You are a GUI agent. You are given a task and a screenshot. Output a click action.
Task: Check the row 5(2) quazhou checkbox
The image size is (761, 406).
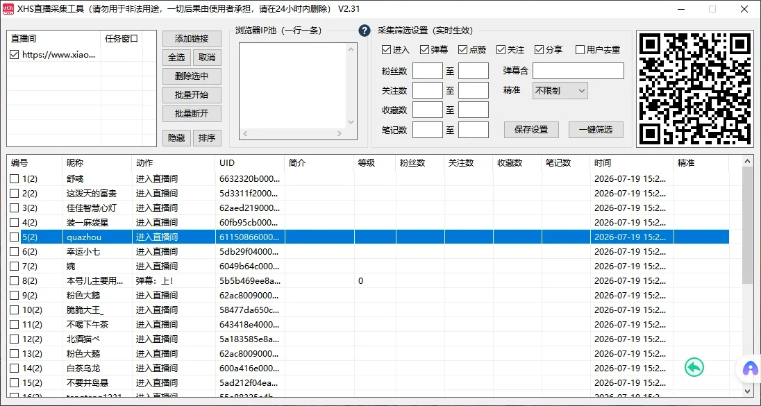(x=15, y=237)
